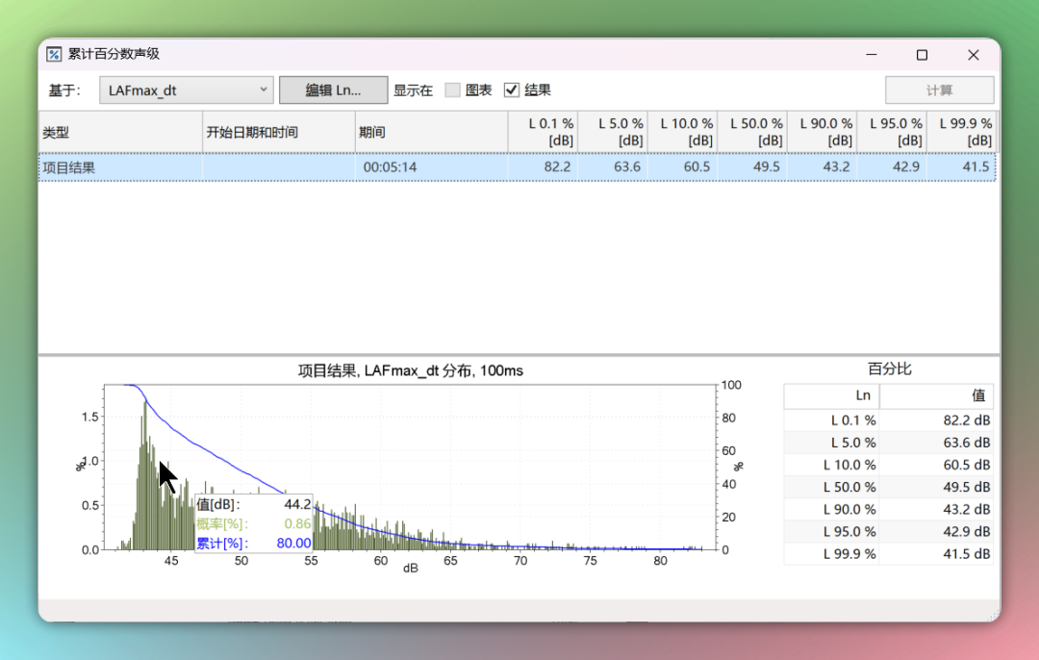Enable the 图表 chart display checkbox
The height and width of the screenshot is (660, 1039).
[x=452, y=89]
